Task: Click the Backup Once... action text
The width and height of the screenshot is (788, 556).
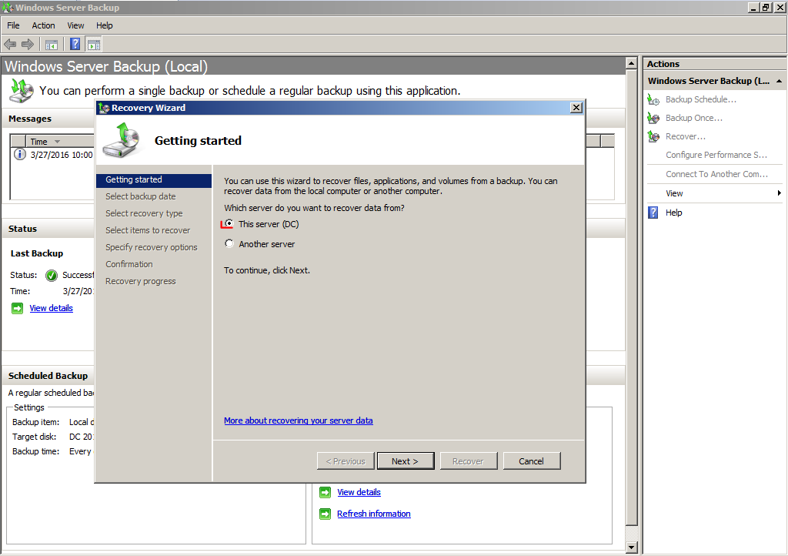Action: click(x=693, y=118)
